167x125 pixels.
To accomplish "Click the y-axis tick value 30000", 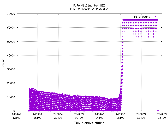I will click(x=11, y=69).
